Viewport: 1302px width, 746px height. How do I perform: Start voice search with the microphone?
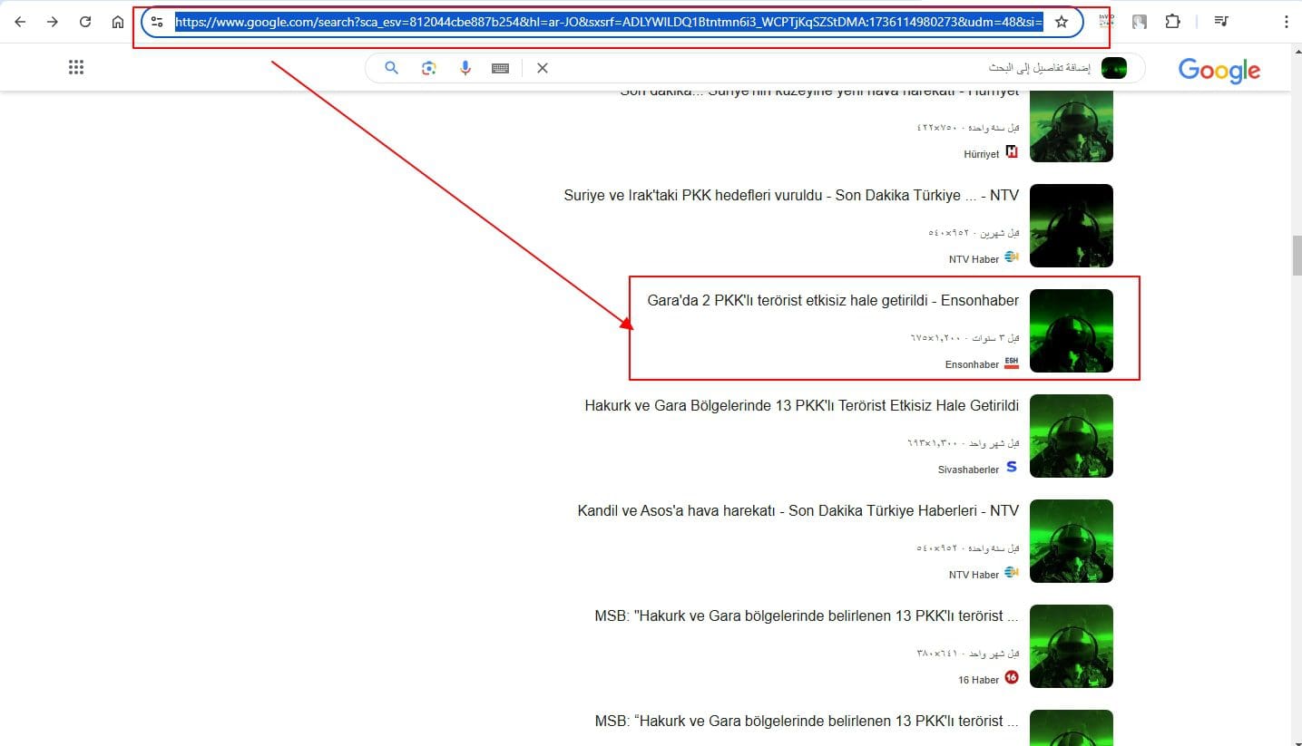pyautogui.click(x=465, y=68)
